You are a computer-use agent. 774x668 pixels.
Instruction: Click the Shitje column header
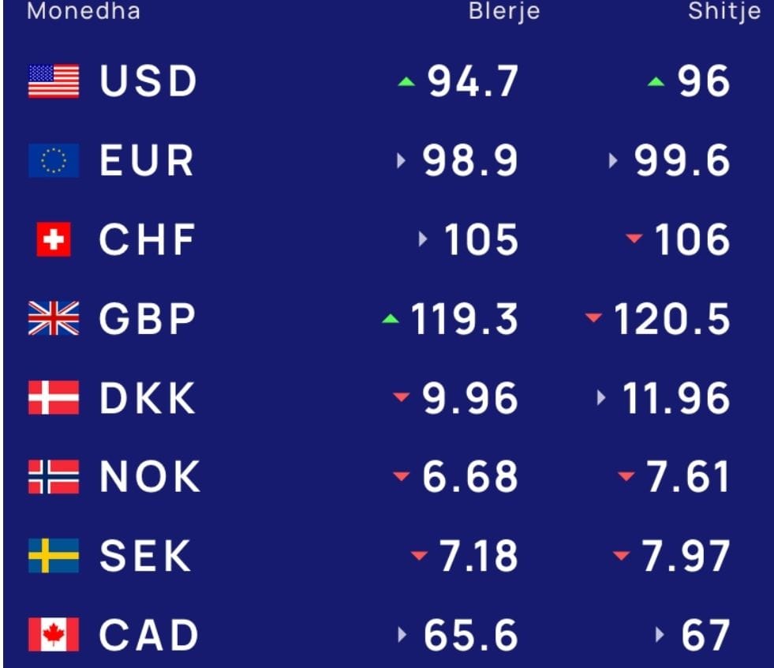point(724,11)
